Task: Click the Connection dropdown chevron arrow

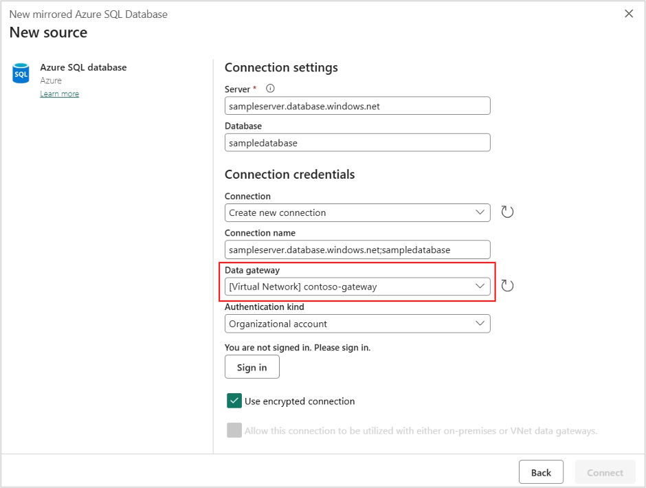Action: click(480, 212)
